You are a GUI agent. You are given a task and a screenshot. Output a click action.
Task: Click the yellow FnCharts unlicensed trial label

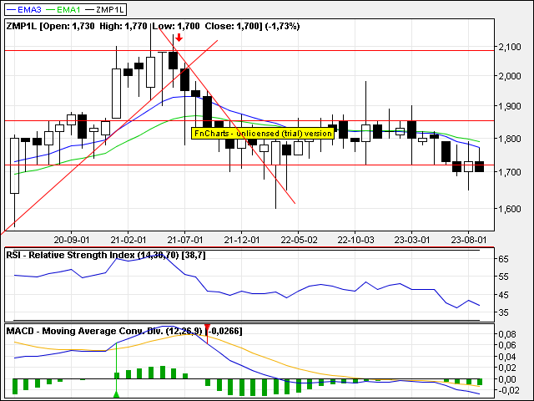tap(263, 134)
